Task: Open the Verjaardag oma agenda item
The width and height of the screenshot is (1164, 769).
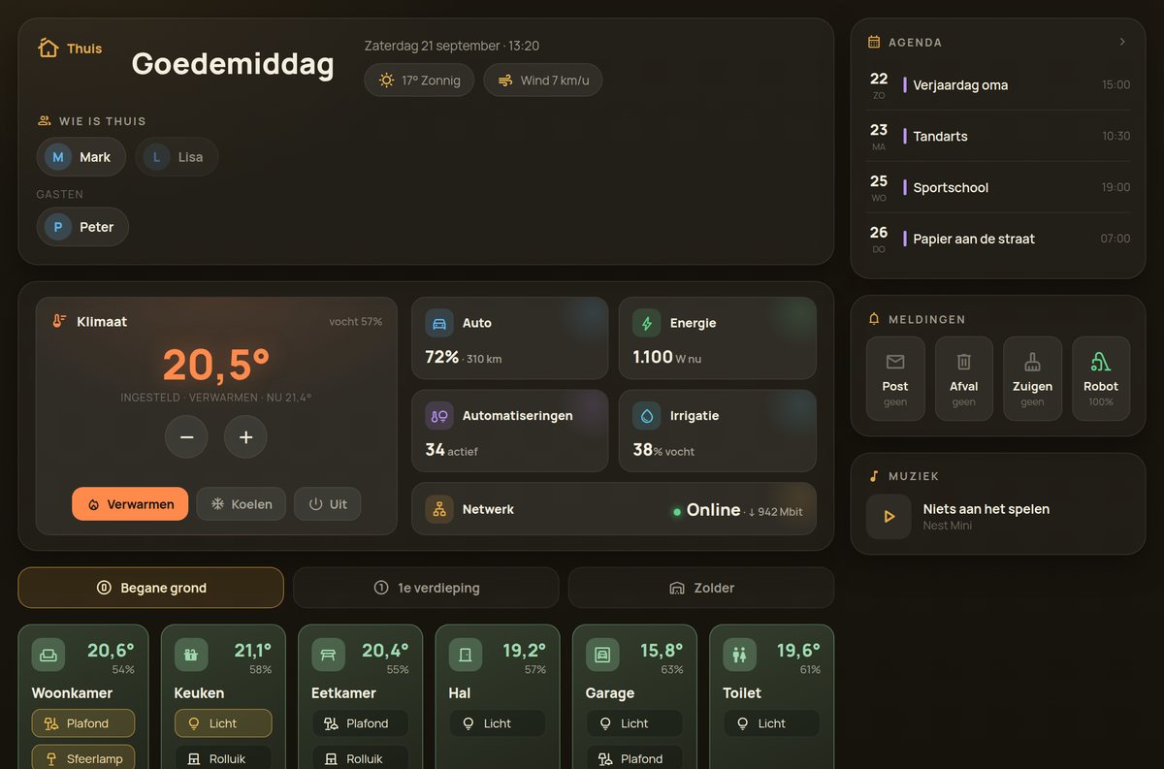Action: (998, 84)
